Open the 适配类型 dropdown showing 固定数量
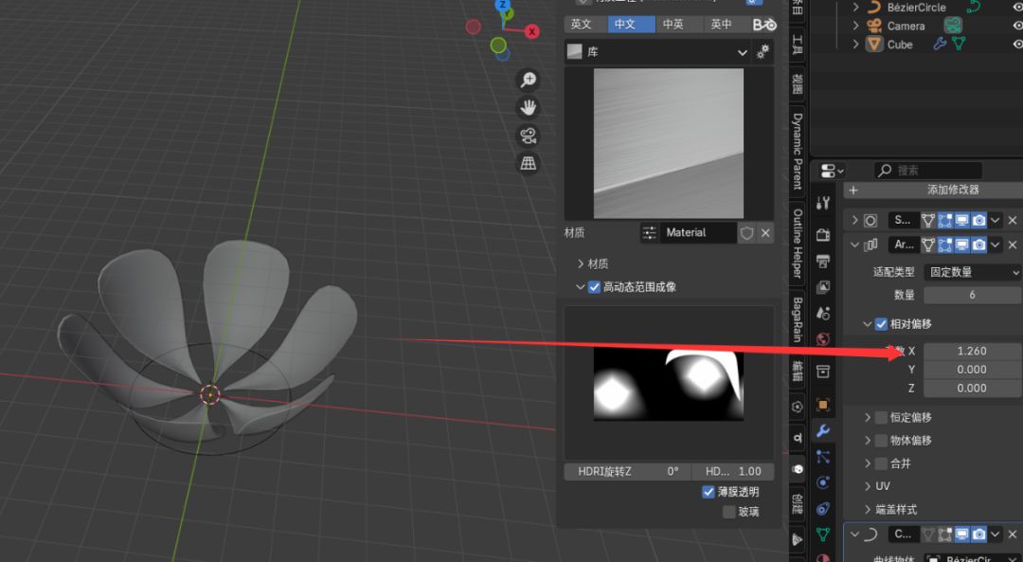This screenshot has width=1023, height=562. pos(973,272)
